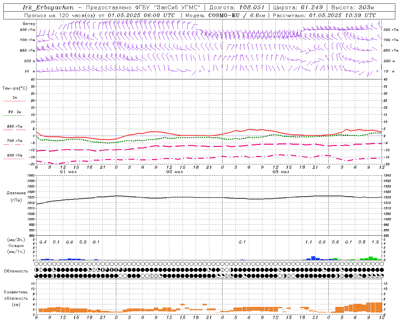Click the Долгота: 108.051 longitude value

coord(237,7)
